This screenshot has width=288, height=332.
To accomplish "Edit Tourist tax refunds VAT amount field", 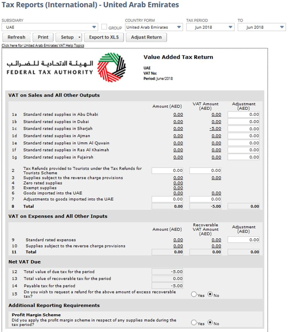I will coord(205,171).
